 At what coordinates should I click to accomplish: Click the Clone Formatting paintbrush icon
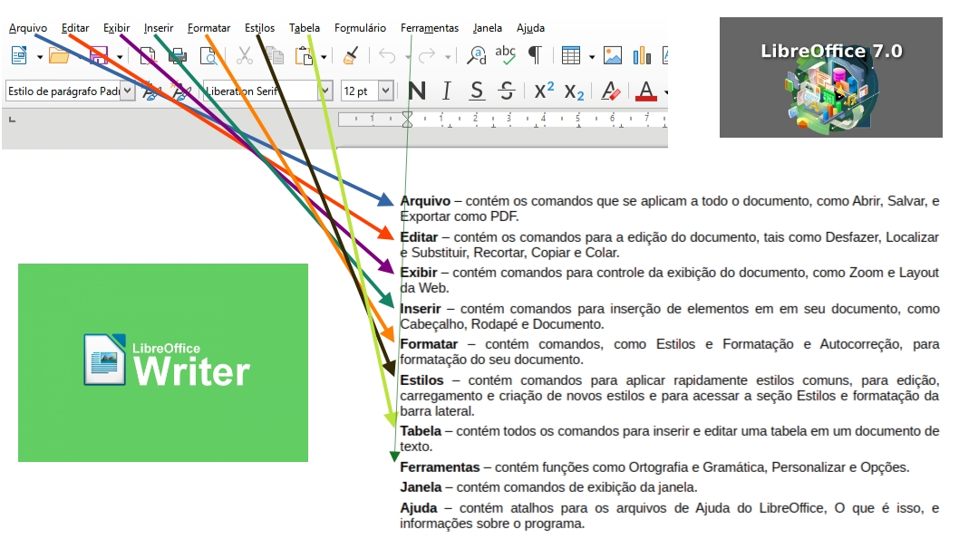(349, 55)
